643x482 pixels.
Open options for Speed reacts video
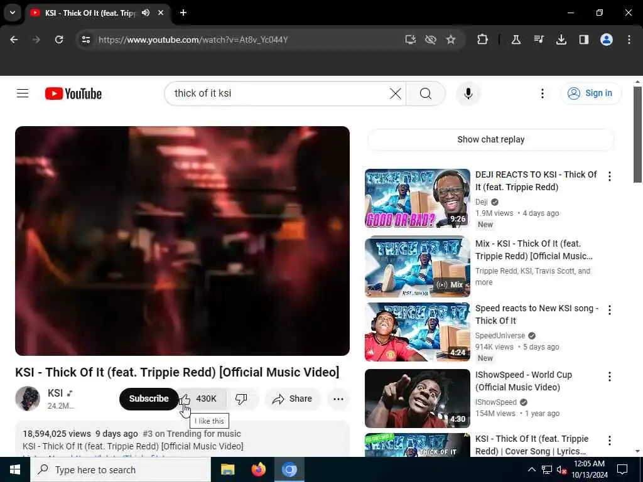tap(609, 310)
